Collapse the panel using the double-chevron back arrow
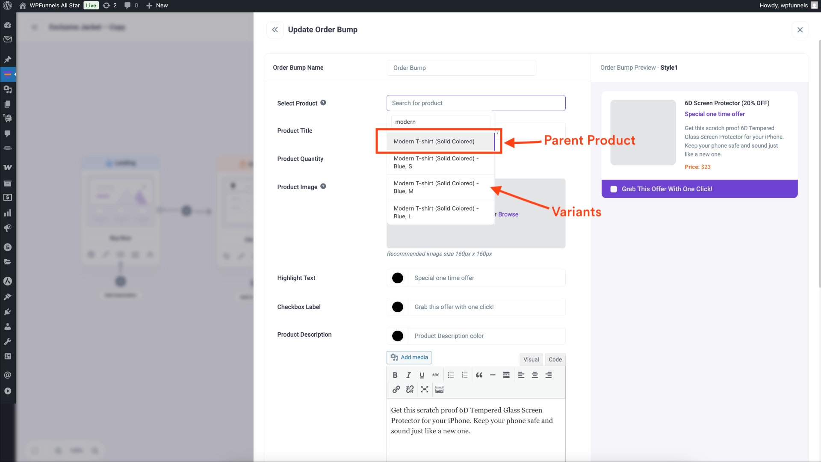Viewport: 821px width, 462px height. 275,30
